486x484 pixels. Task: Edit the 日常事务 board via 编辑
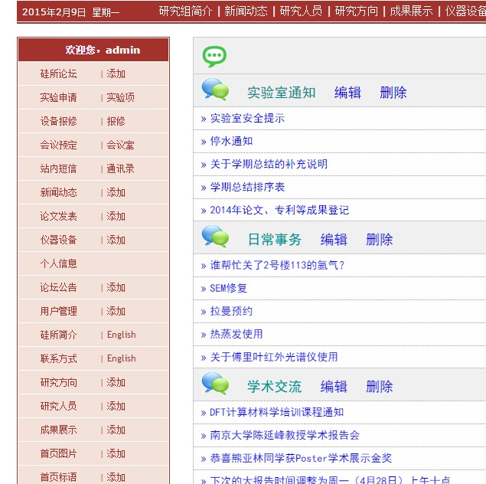334,240
